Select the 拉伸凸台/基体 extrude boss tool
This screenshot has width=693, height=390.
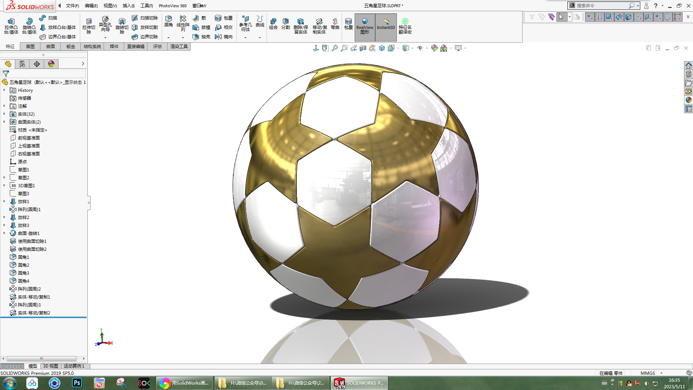11,26
